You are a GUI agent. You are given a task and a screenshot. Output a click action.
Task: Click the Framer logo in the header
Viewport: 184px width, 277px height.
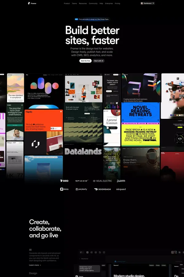pos(32,3)
